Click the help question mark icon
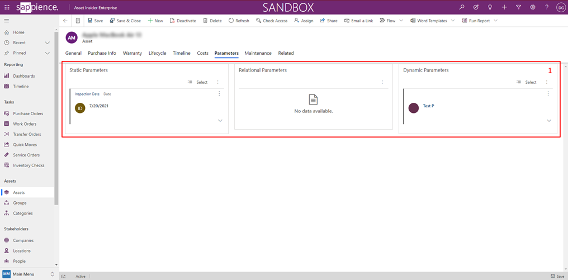 pos(547,7)
